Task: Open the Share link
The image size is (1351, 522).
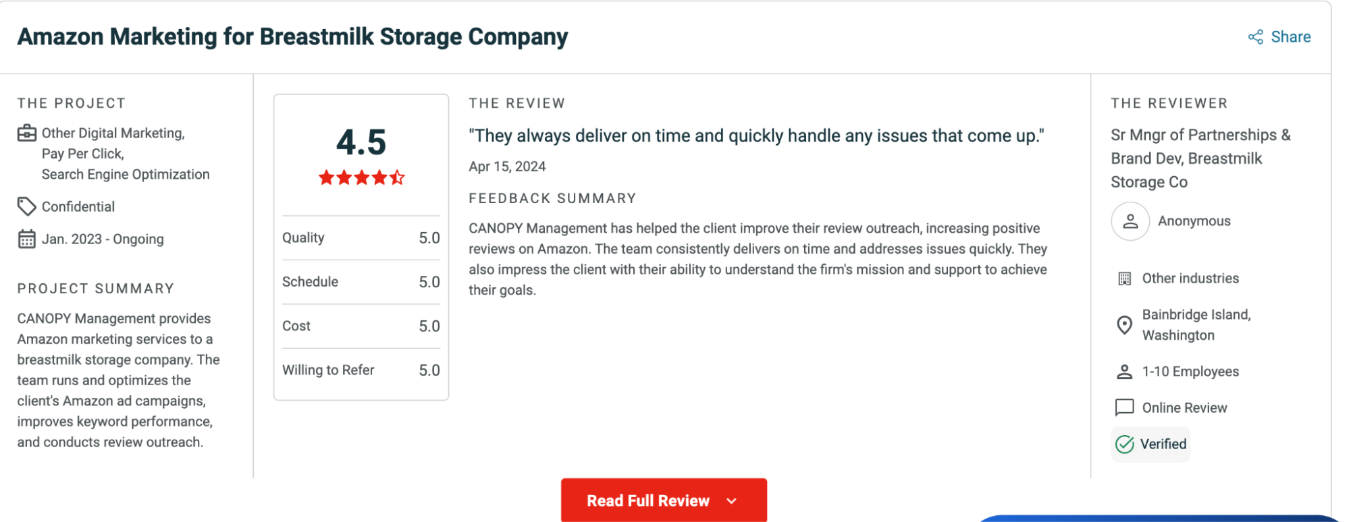Action: [x=1290, y=37]
